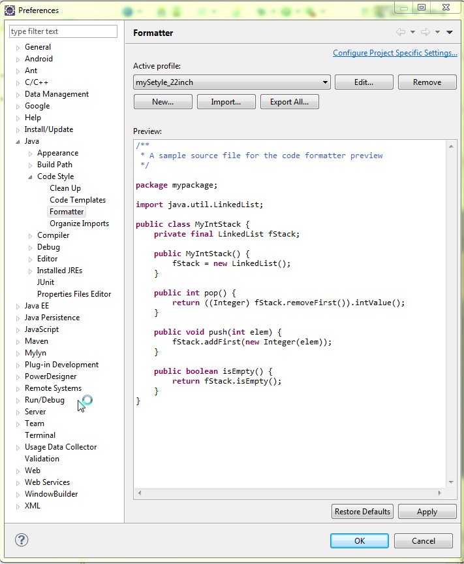Image resolution: width=464 pixels, height=564 pixels.
Task: Click Export All... button
Action: (x=289, y=102)
